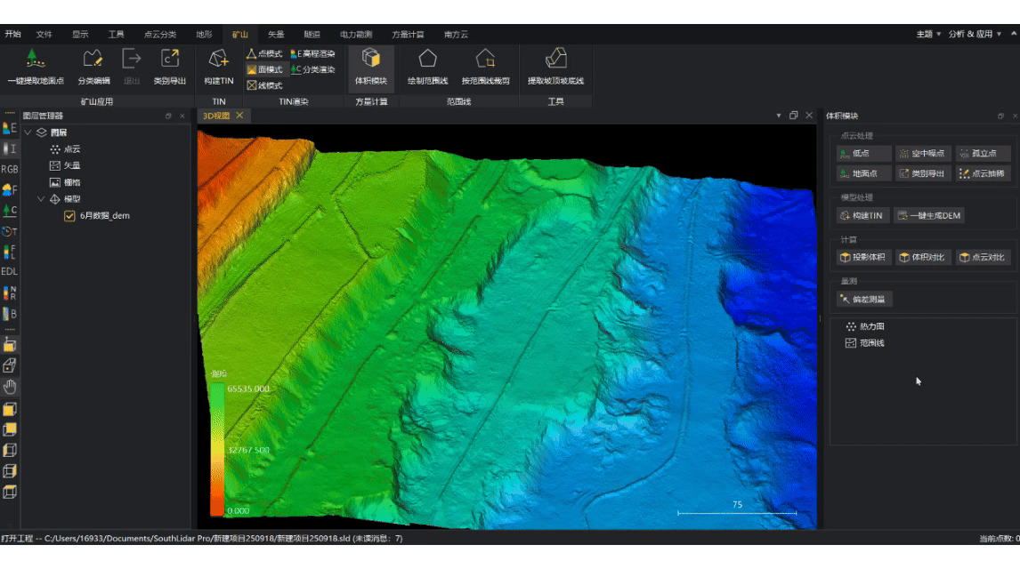Screen dimensions: 1020x569
Task: Click the 一键生成DEM button
Action: coord(928,215)
